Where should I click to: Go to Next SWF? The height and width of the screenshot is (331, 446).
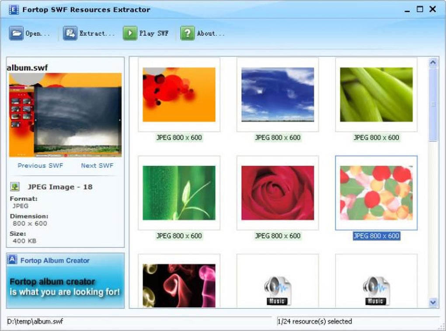click(97, 165)
